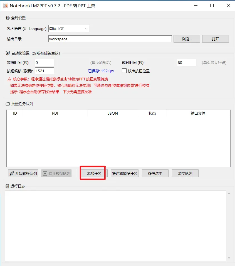Focus the 等待时间 (秒) input box
Viewport: 235px width, 266px height.
point(44,62)
